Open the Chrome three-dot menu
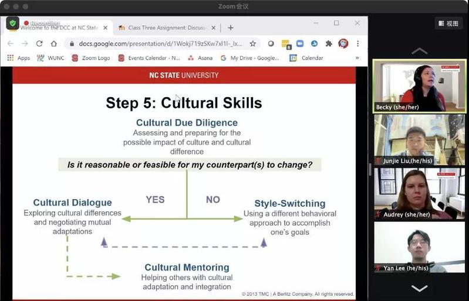The height and width of the screenshot is (301, 469). [x=357, y=43]
